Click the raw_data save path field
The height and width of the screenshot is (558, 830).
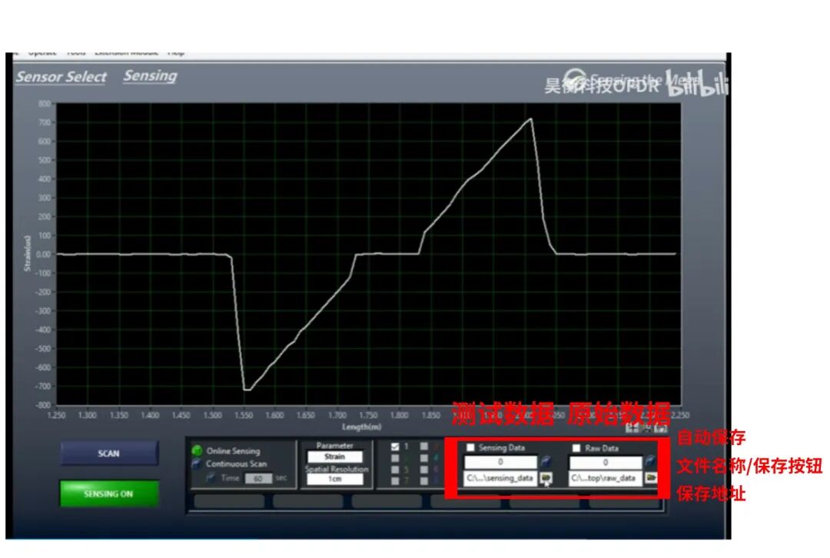click(x=604, y=478)
